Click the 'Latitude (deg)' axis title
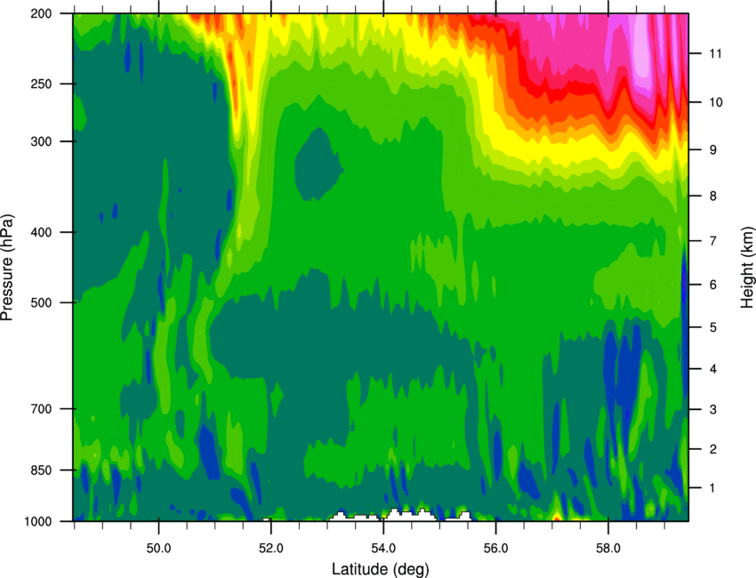Image resolution: width=756 pixels, height=578 pixels. tap(380, 569)
